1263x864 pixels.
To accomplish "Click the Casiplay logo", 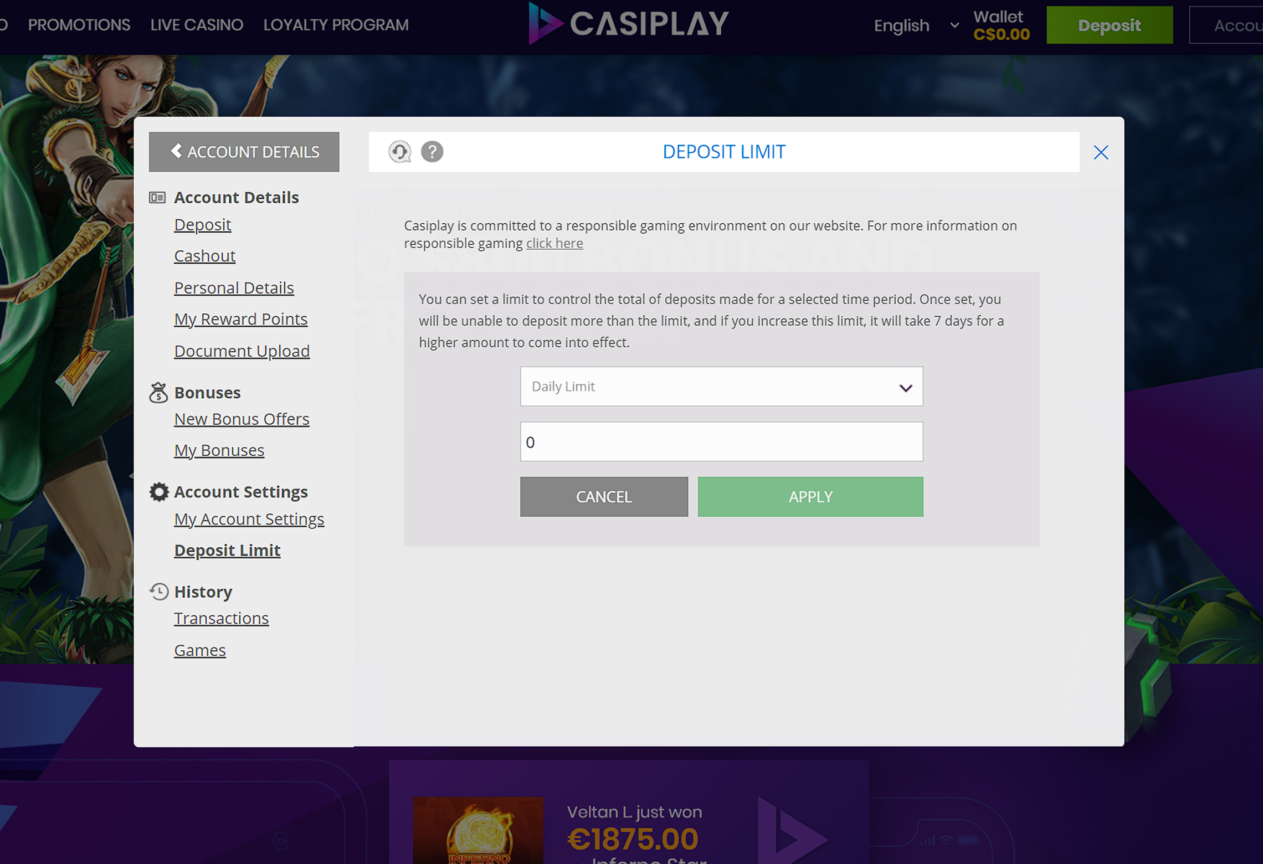I will tap(629, 23).
